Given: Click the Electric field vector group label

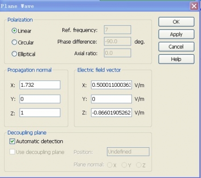Looking at the screenshot, I should (x=99, y=70).
